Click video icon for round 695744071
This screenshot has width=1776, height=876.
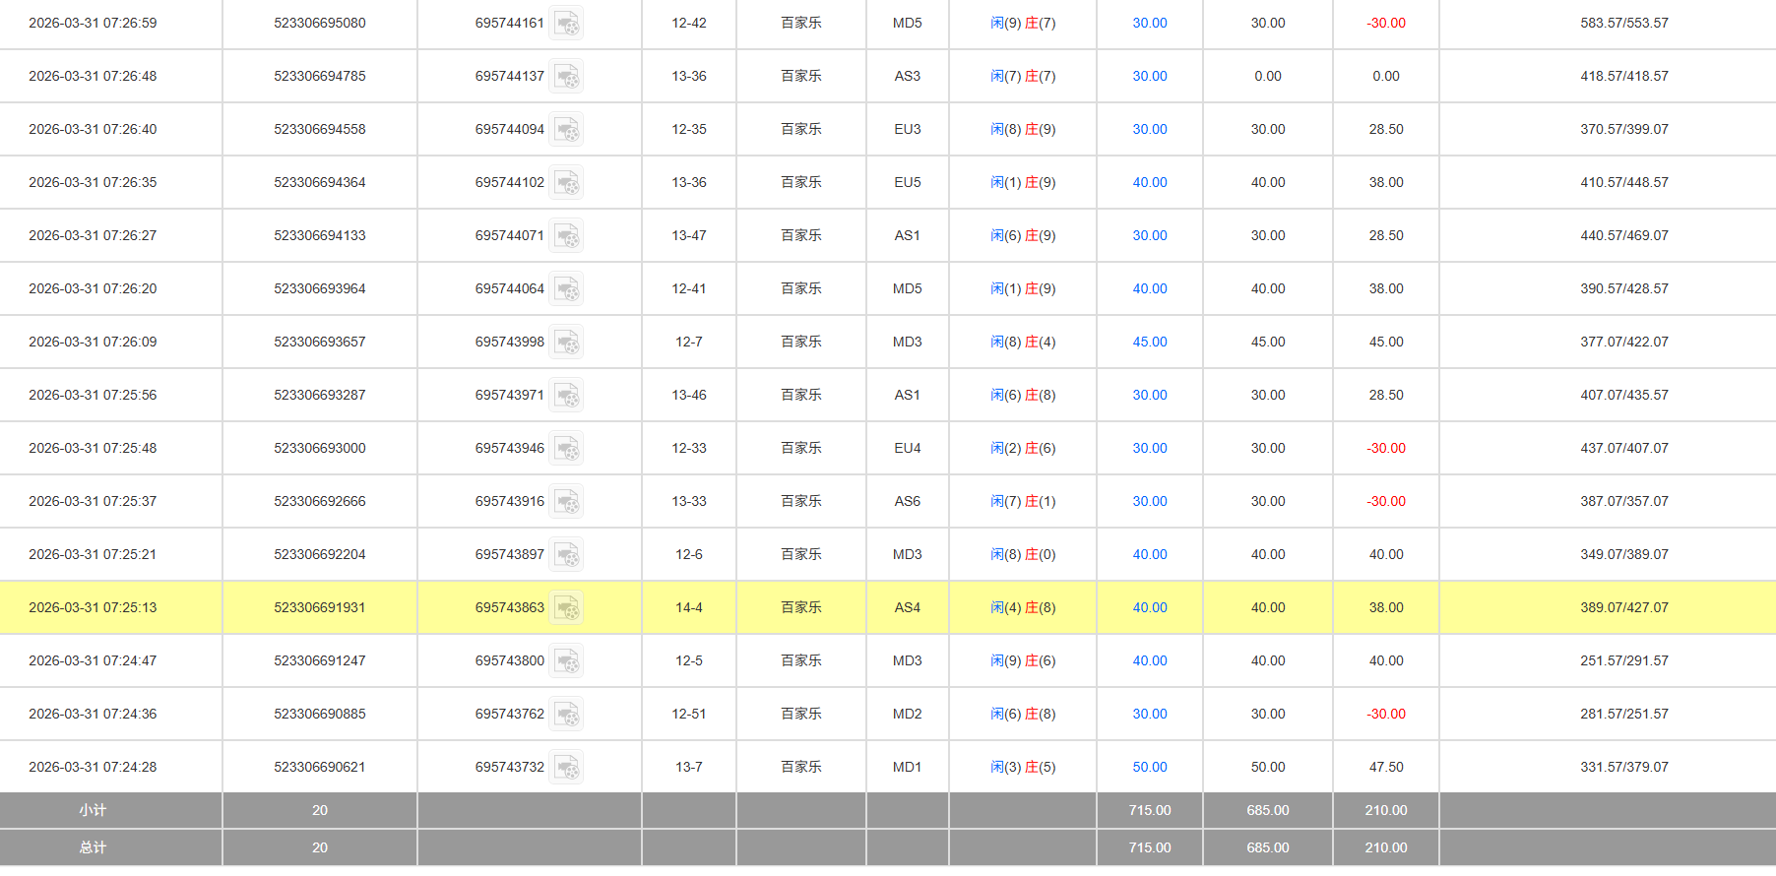[x=566, y=235]
